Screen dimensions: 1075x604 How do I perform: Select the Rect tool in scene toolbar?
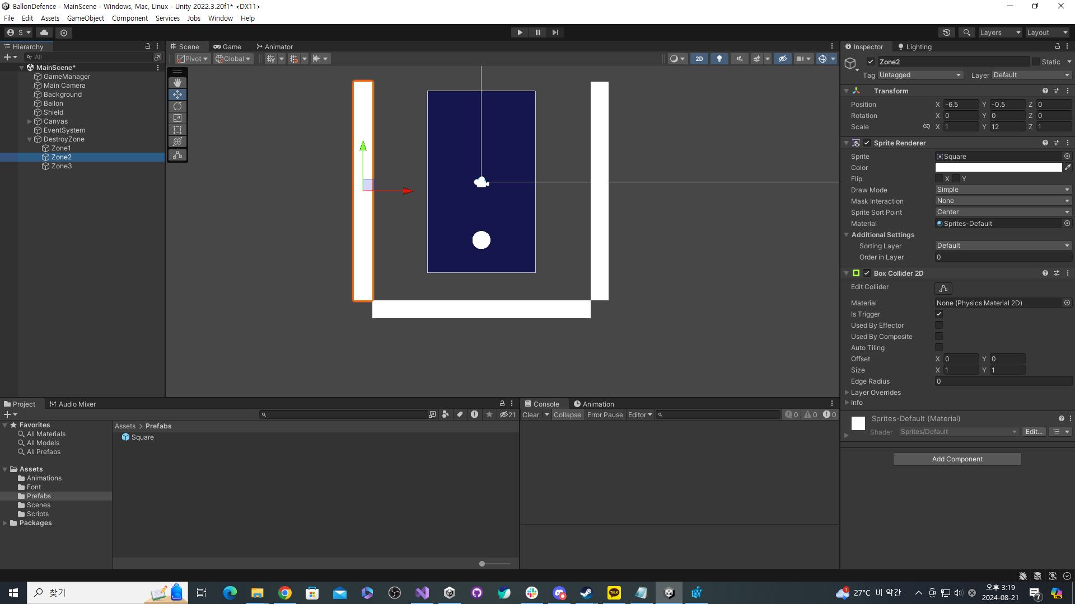177,130
